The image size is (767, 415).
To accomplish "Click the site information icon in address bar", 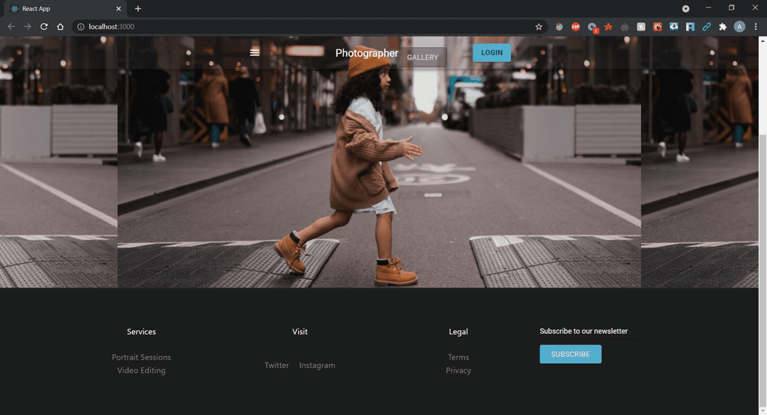I will coord(81,27).
